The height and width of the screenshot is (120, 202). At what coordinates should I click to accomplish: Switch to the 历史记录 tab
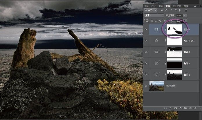177,6
